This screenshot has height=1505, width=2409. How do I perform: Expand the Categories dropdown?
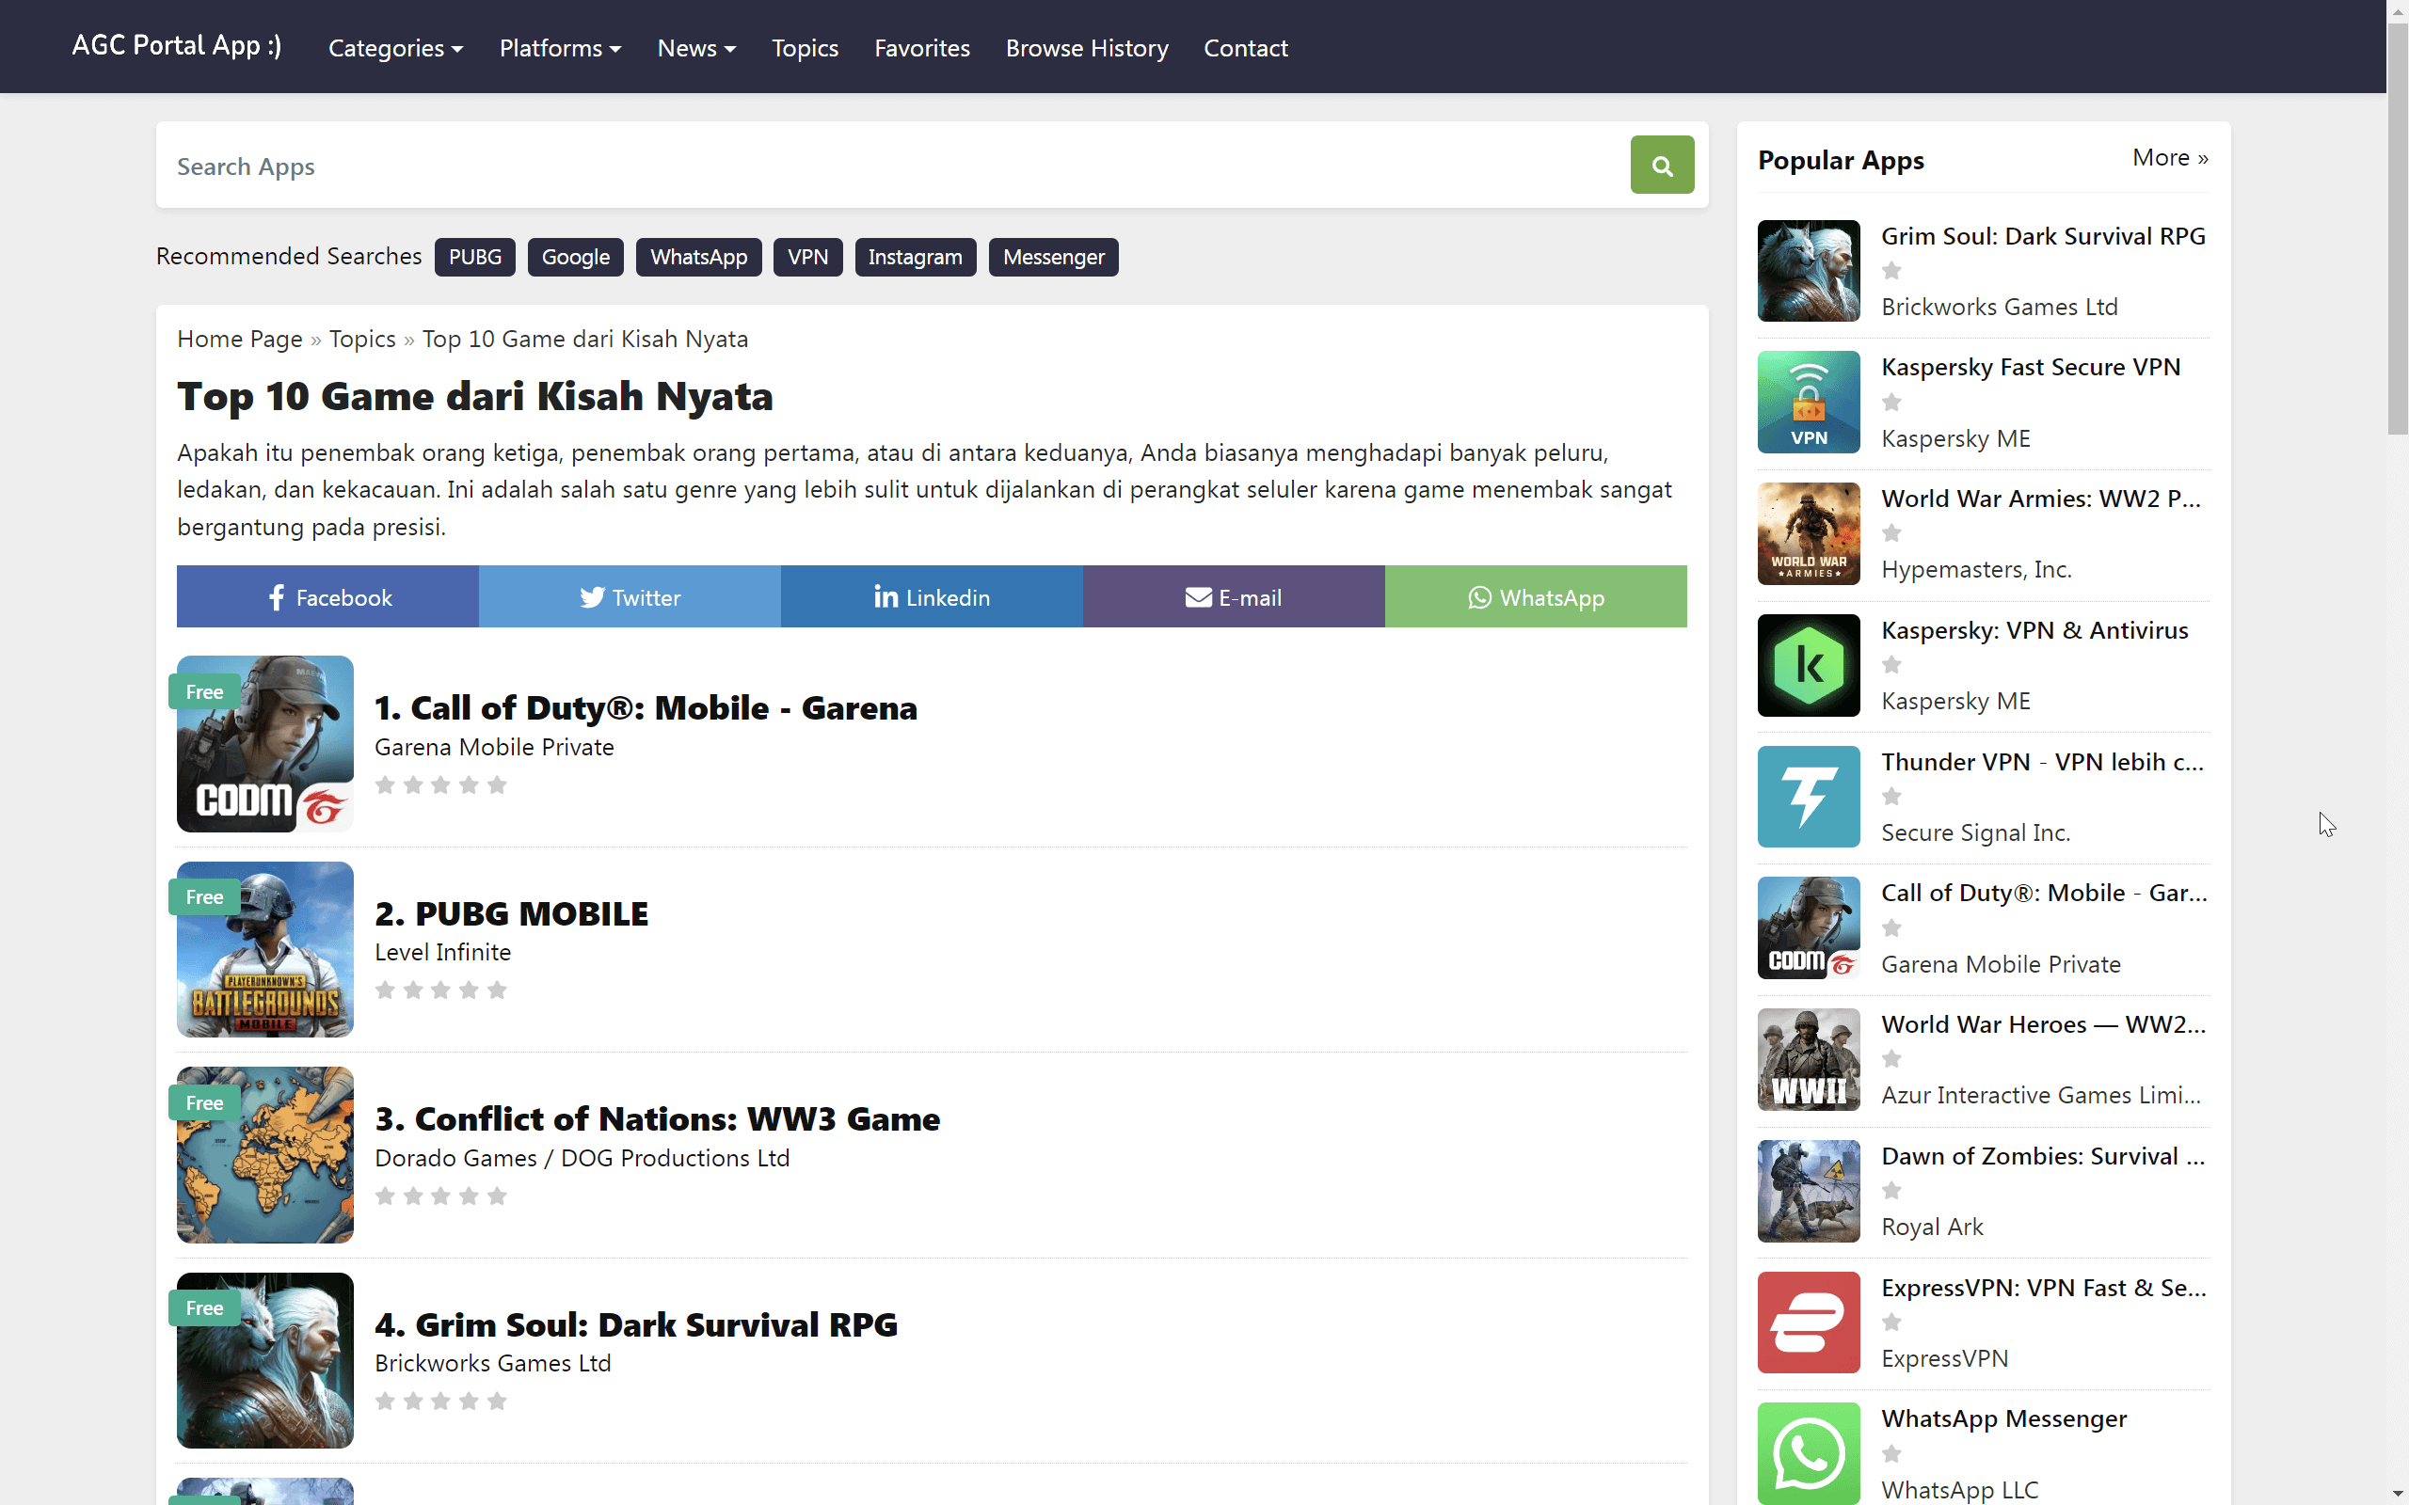395,48
